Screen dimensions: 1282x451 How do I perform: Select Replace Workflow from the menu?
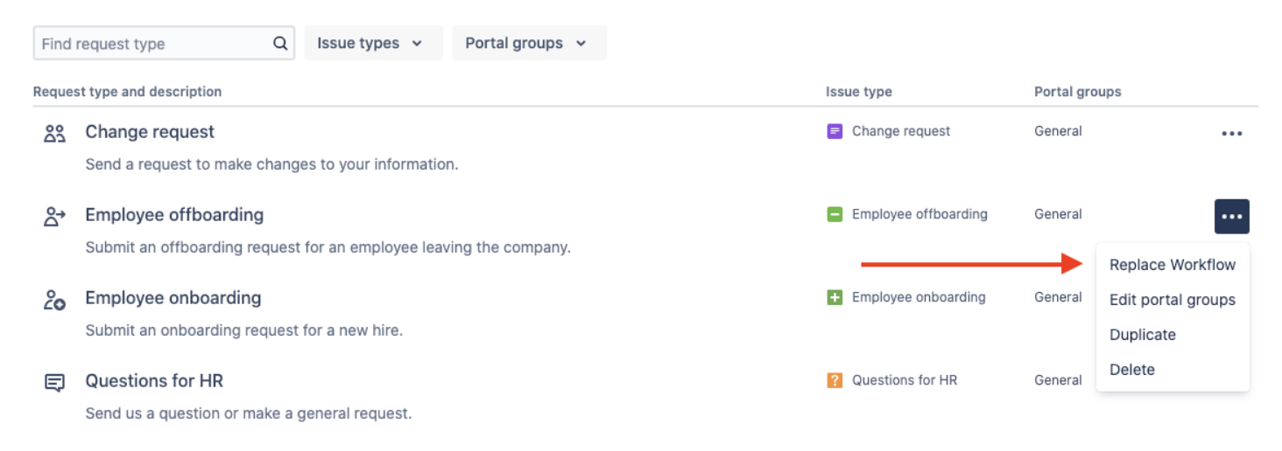1173,265
